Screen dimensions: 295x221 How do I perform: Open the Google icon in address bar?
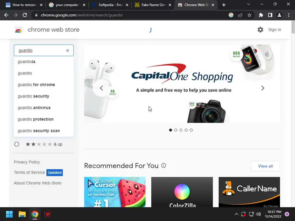tap(231, 15)
